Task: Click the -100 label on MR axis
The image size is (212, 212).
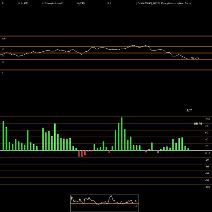Action: pos(208,187)
